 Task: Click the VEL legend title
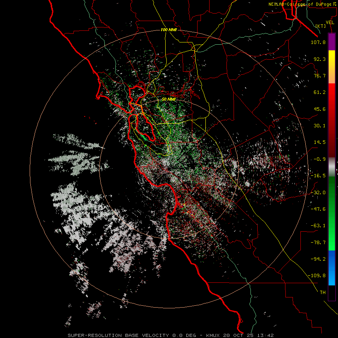tap(330, 22)
